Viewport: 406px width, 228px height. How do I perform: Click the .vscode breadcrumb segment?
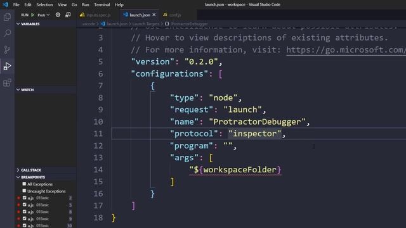click(x=88, y=24)
